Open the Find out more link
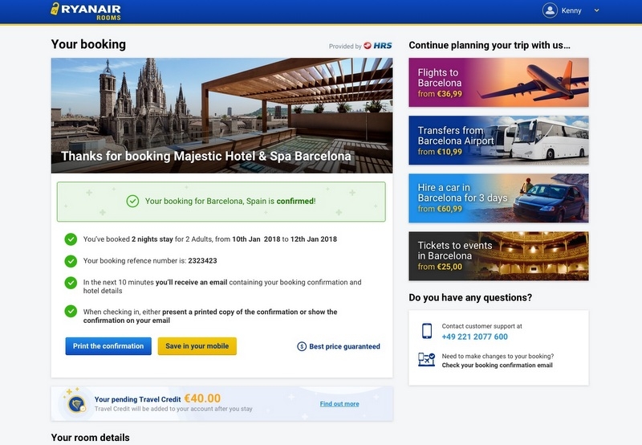The height and width of the screenshot is (445, 642). 339,404
